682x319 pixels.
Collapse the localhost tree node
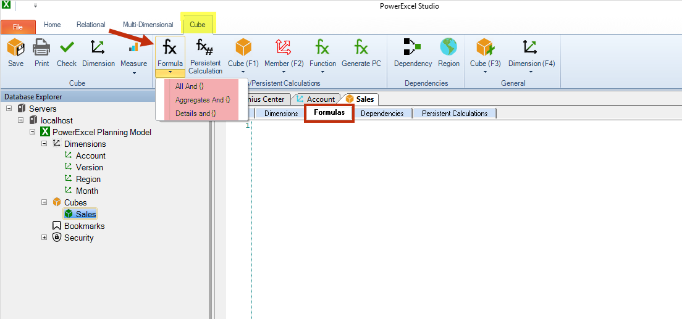point(20,120)
